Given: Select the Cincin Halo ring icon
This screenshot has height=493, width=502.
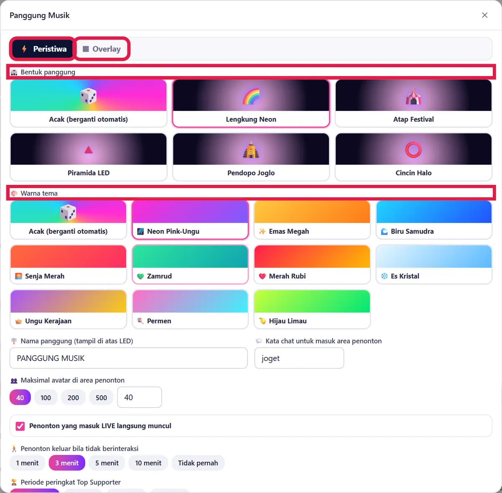Looking at the screenshot, I should (x=413, y=150).
